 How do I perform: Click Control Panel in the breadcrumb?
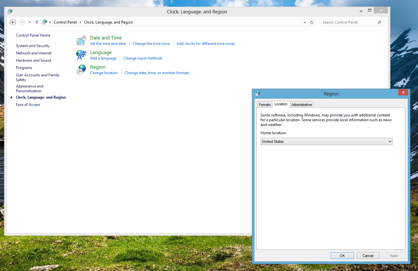65,22
